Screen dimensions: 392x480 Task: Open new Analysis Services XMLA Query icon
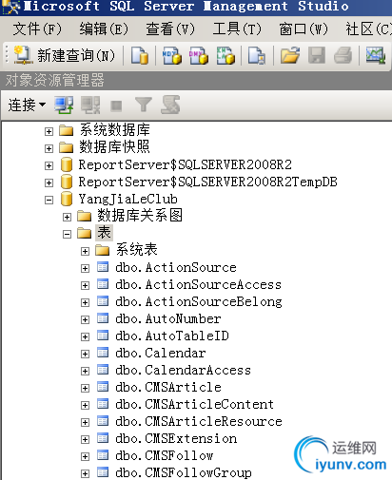point(225,56)
